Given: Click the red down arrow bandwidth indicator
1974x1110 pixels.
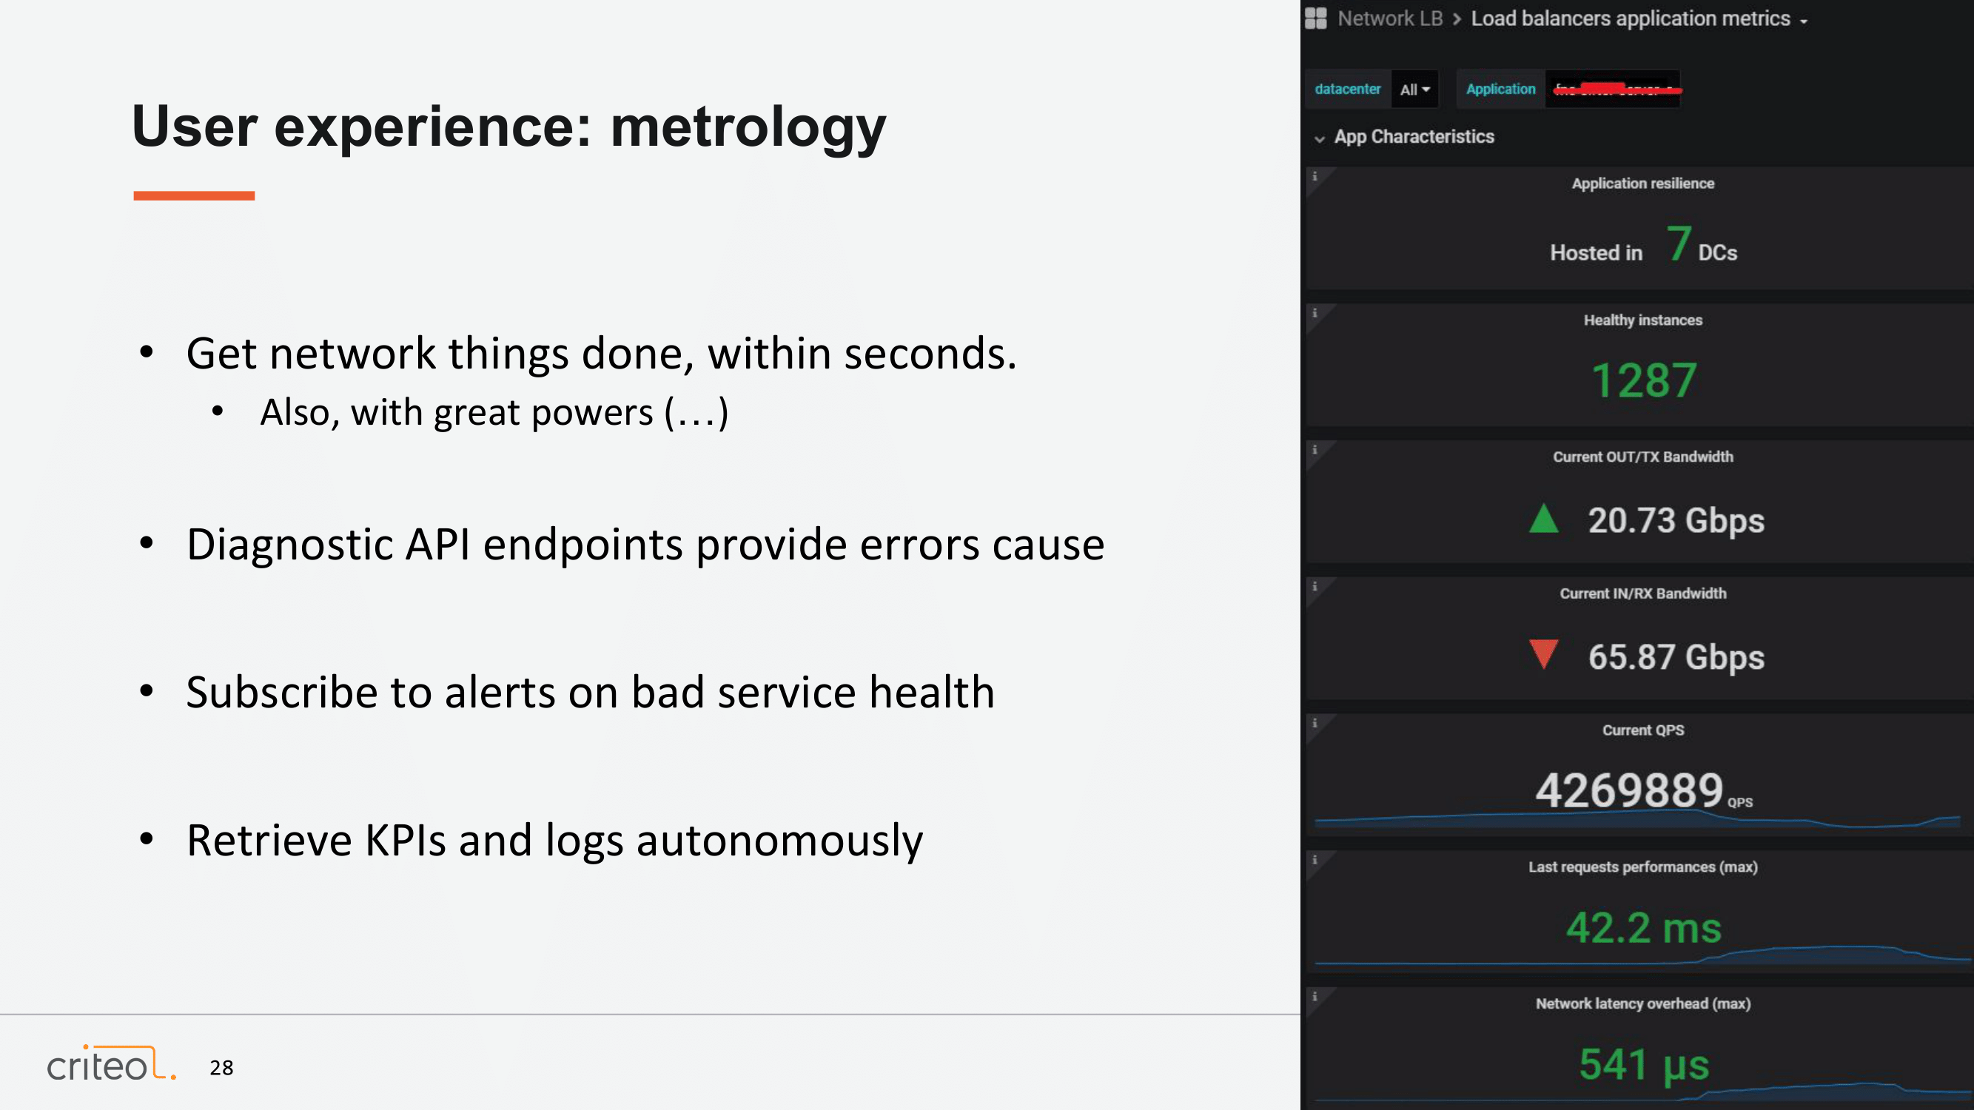Looking at the screenshot, I should click(x=1543, y=654).
